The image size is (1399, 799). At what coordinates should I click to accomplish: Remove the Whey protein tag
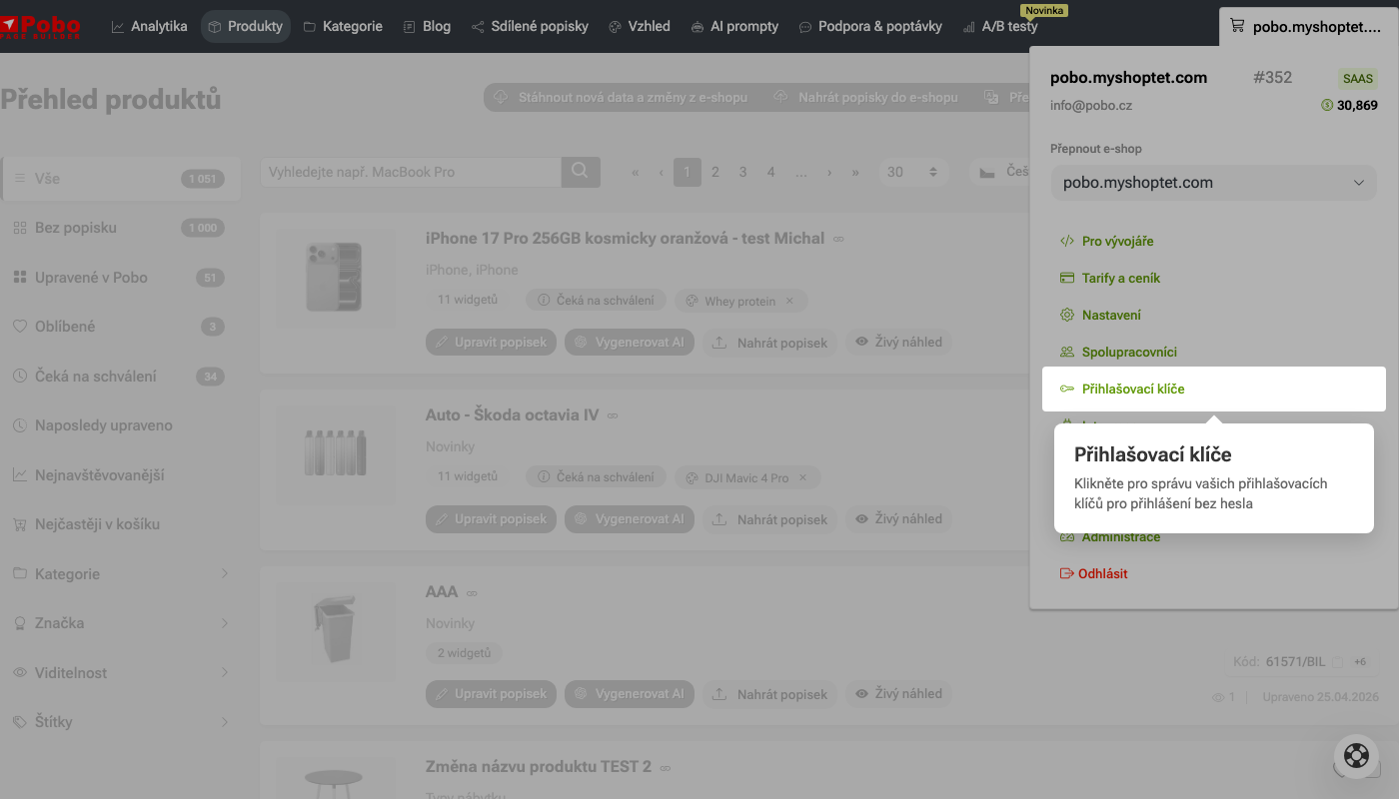point(789,301)
